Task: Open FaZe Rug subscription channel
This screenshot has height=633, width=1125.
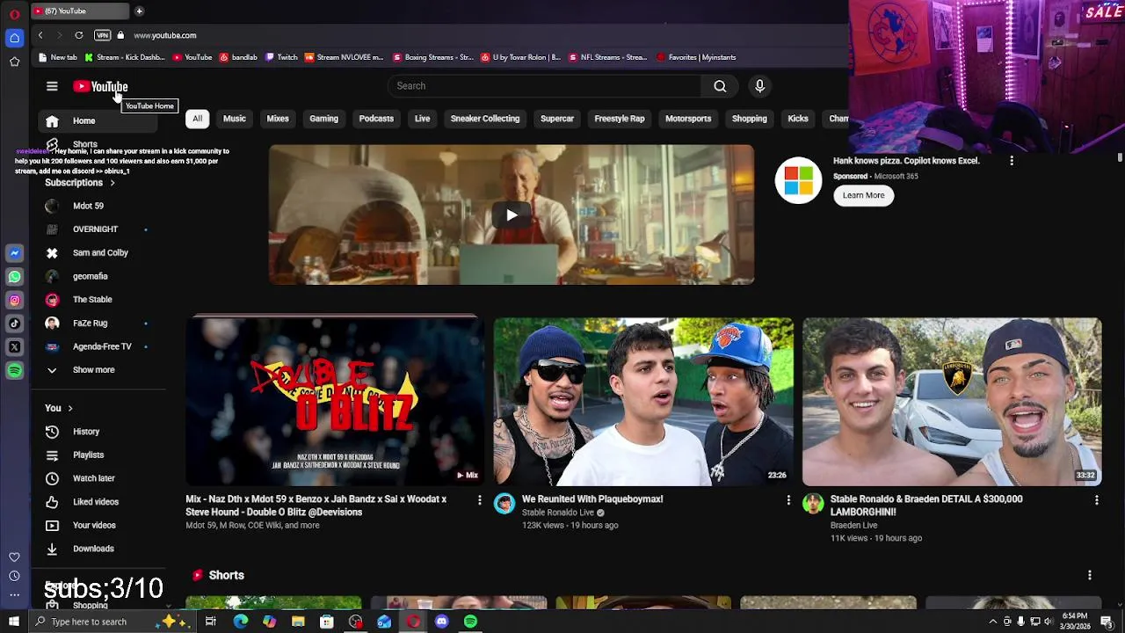Action: pos(98,324)
